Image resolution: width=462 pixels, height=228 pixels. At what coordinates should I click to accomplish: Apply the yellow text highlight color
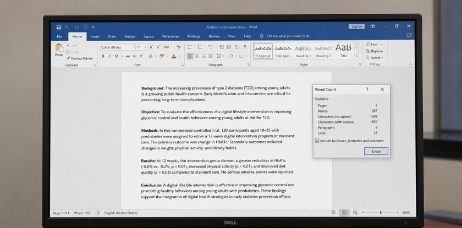pos(162,56)
